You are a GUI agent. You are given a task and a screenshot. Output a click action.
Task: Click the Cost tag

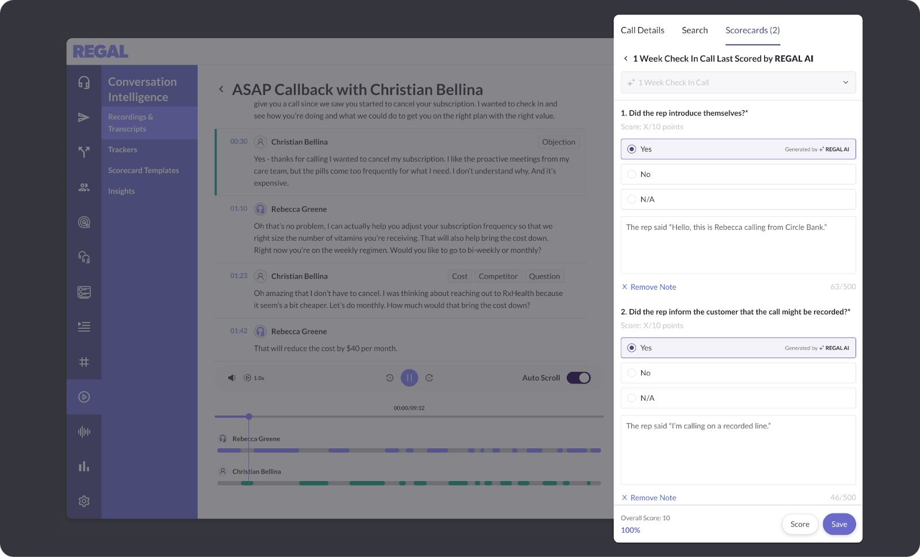click(x=459, y=276)
